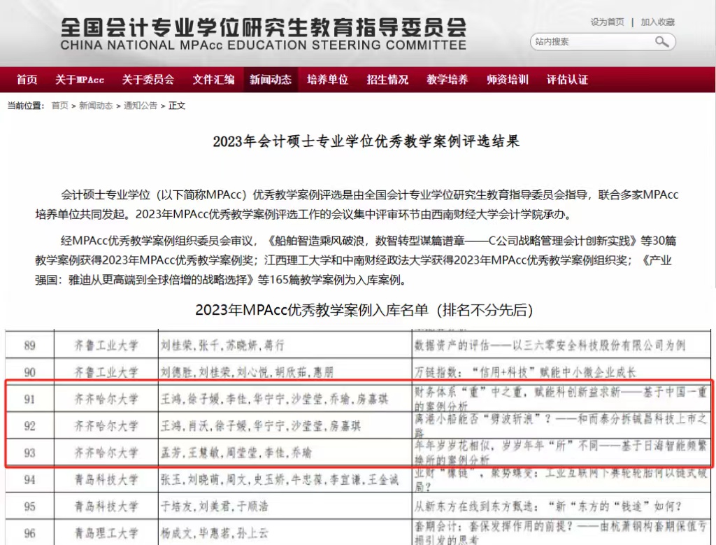Select 关于委员会 navigation item
Viewport: 716px width, 545px height.
point(148,80)
